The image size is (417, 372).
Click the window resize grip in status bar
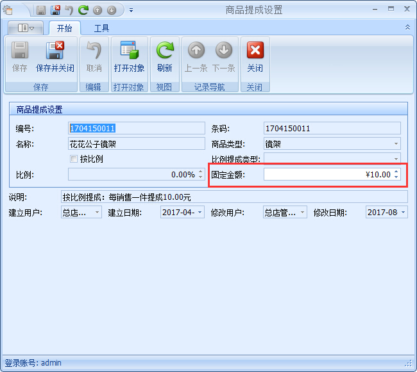click(408, 363)
